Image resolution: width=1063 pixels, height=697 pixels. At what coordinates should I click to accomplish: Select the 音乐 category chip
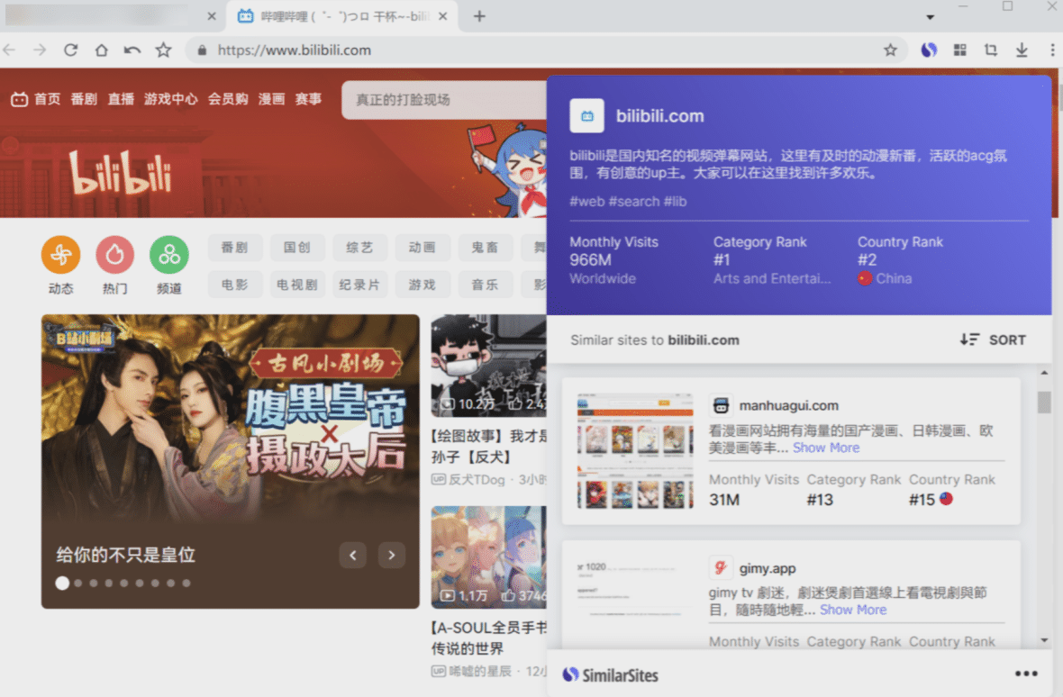485,285
